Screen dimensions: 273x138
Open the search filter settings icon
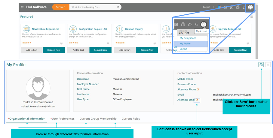[x=118, y=7]
